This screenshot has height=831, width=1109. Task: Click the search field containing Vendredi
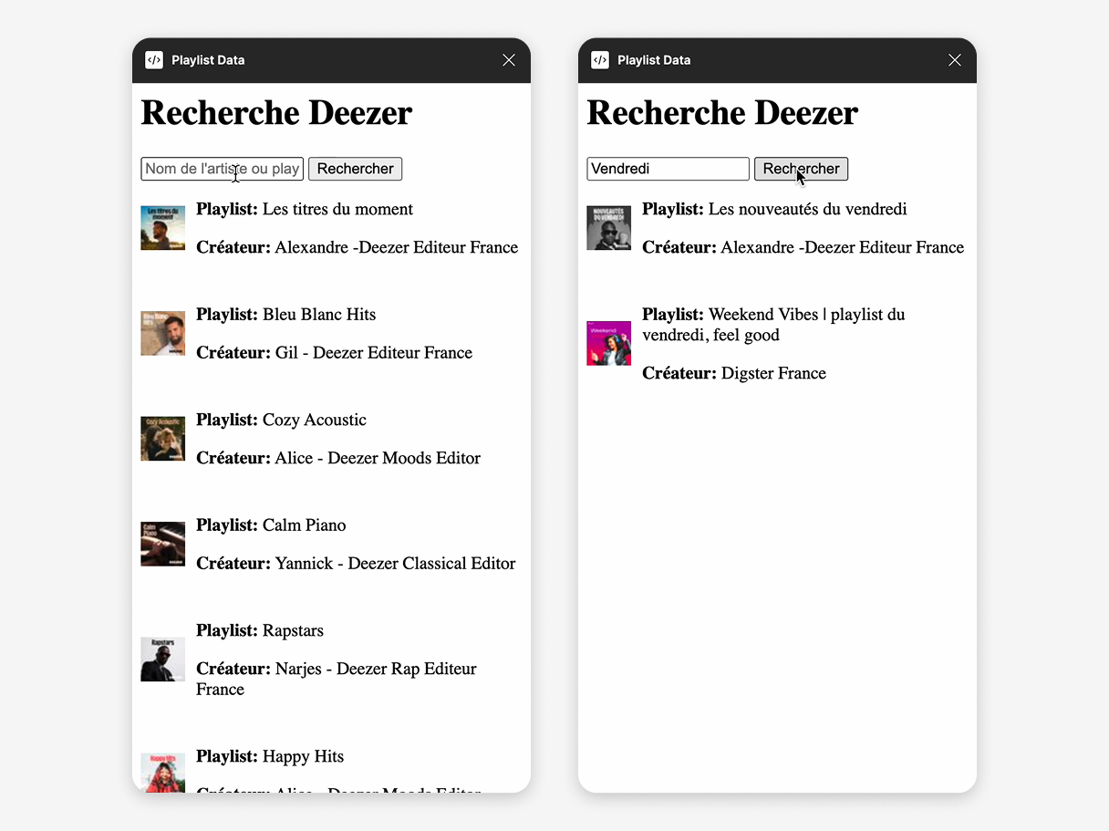pyautogui.click(x=668, y=169)
